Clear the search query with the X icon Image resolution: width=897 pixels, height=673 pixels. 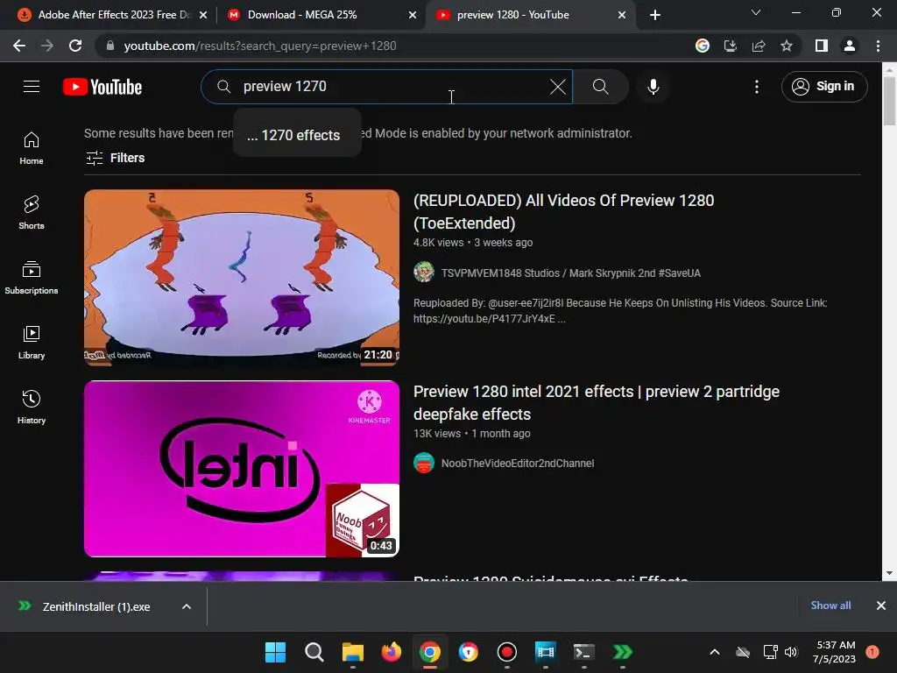click(557, 87)
